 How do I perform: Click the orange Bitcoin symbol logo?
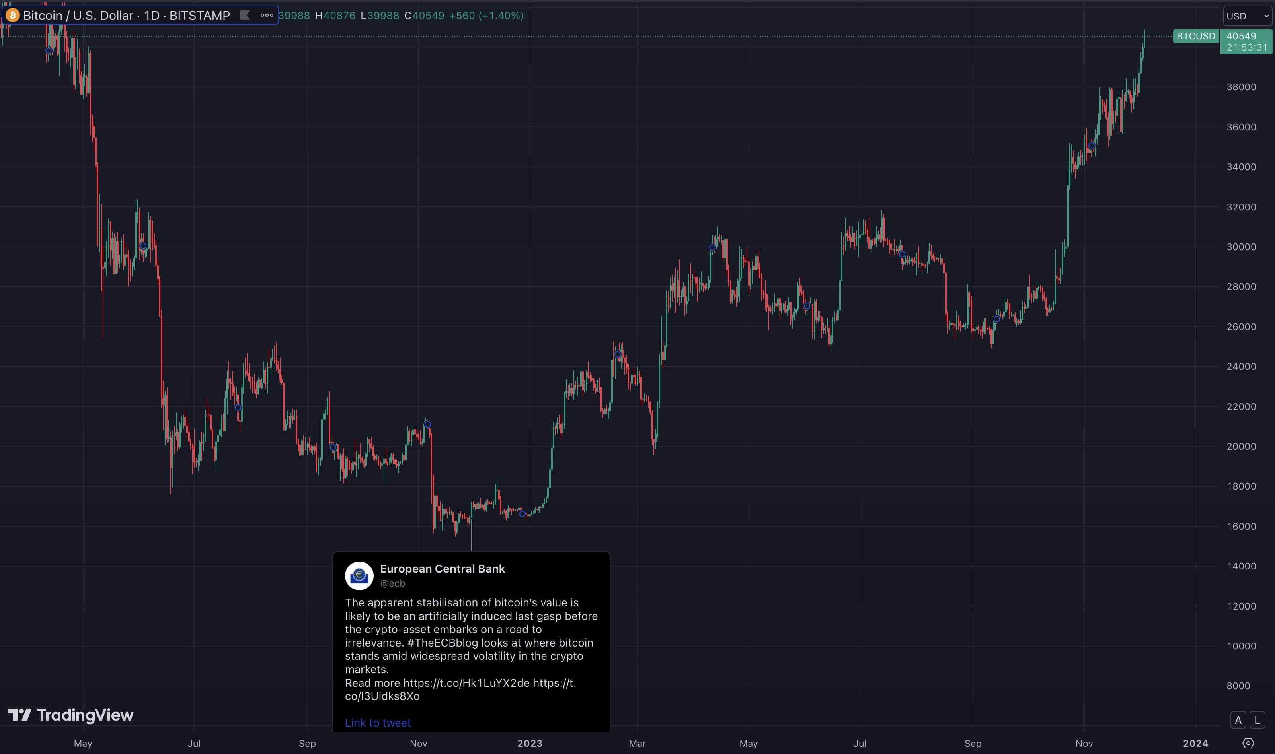(13, 15)
